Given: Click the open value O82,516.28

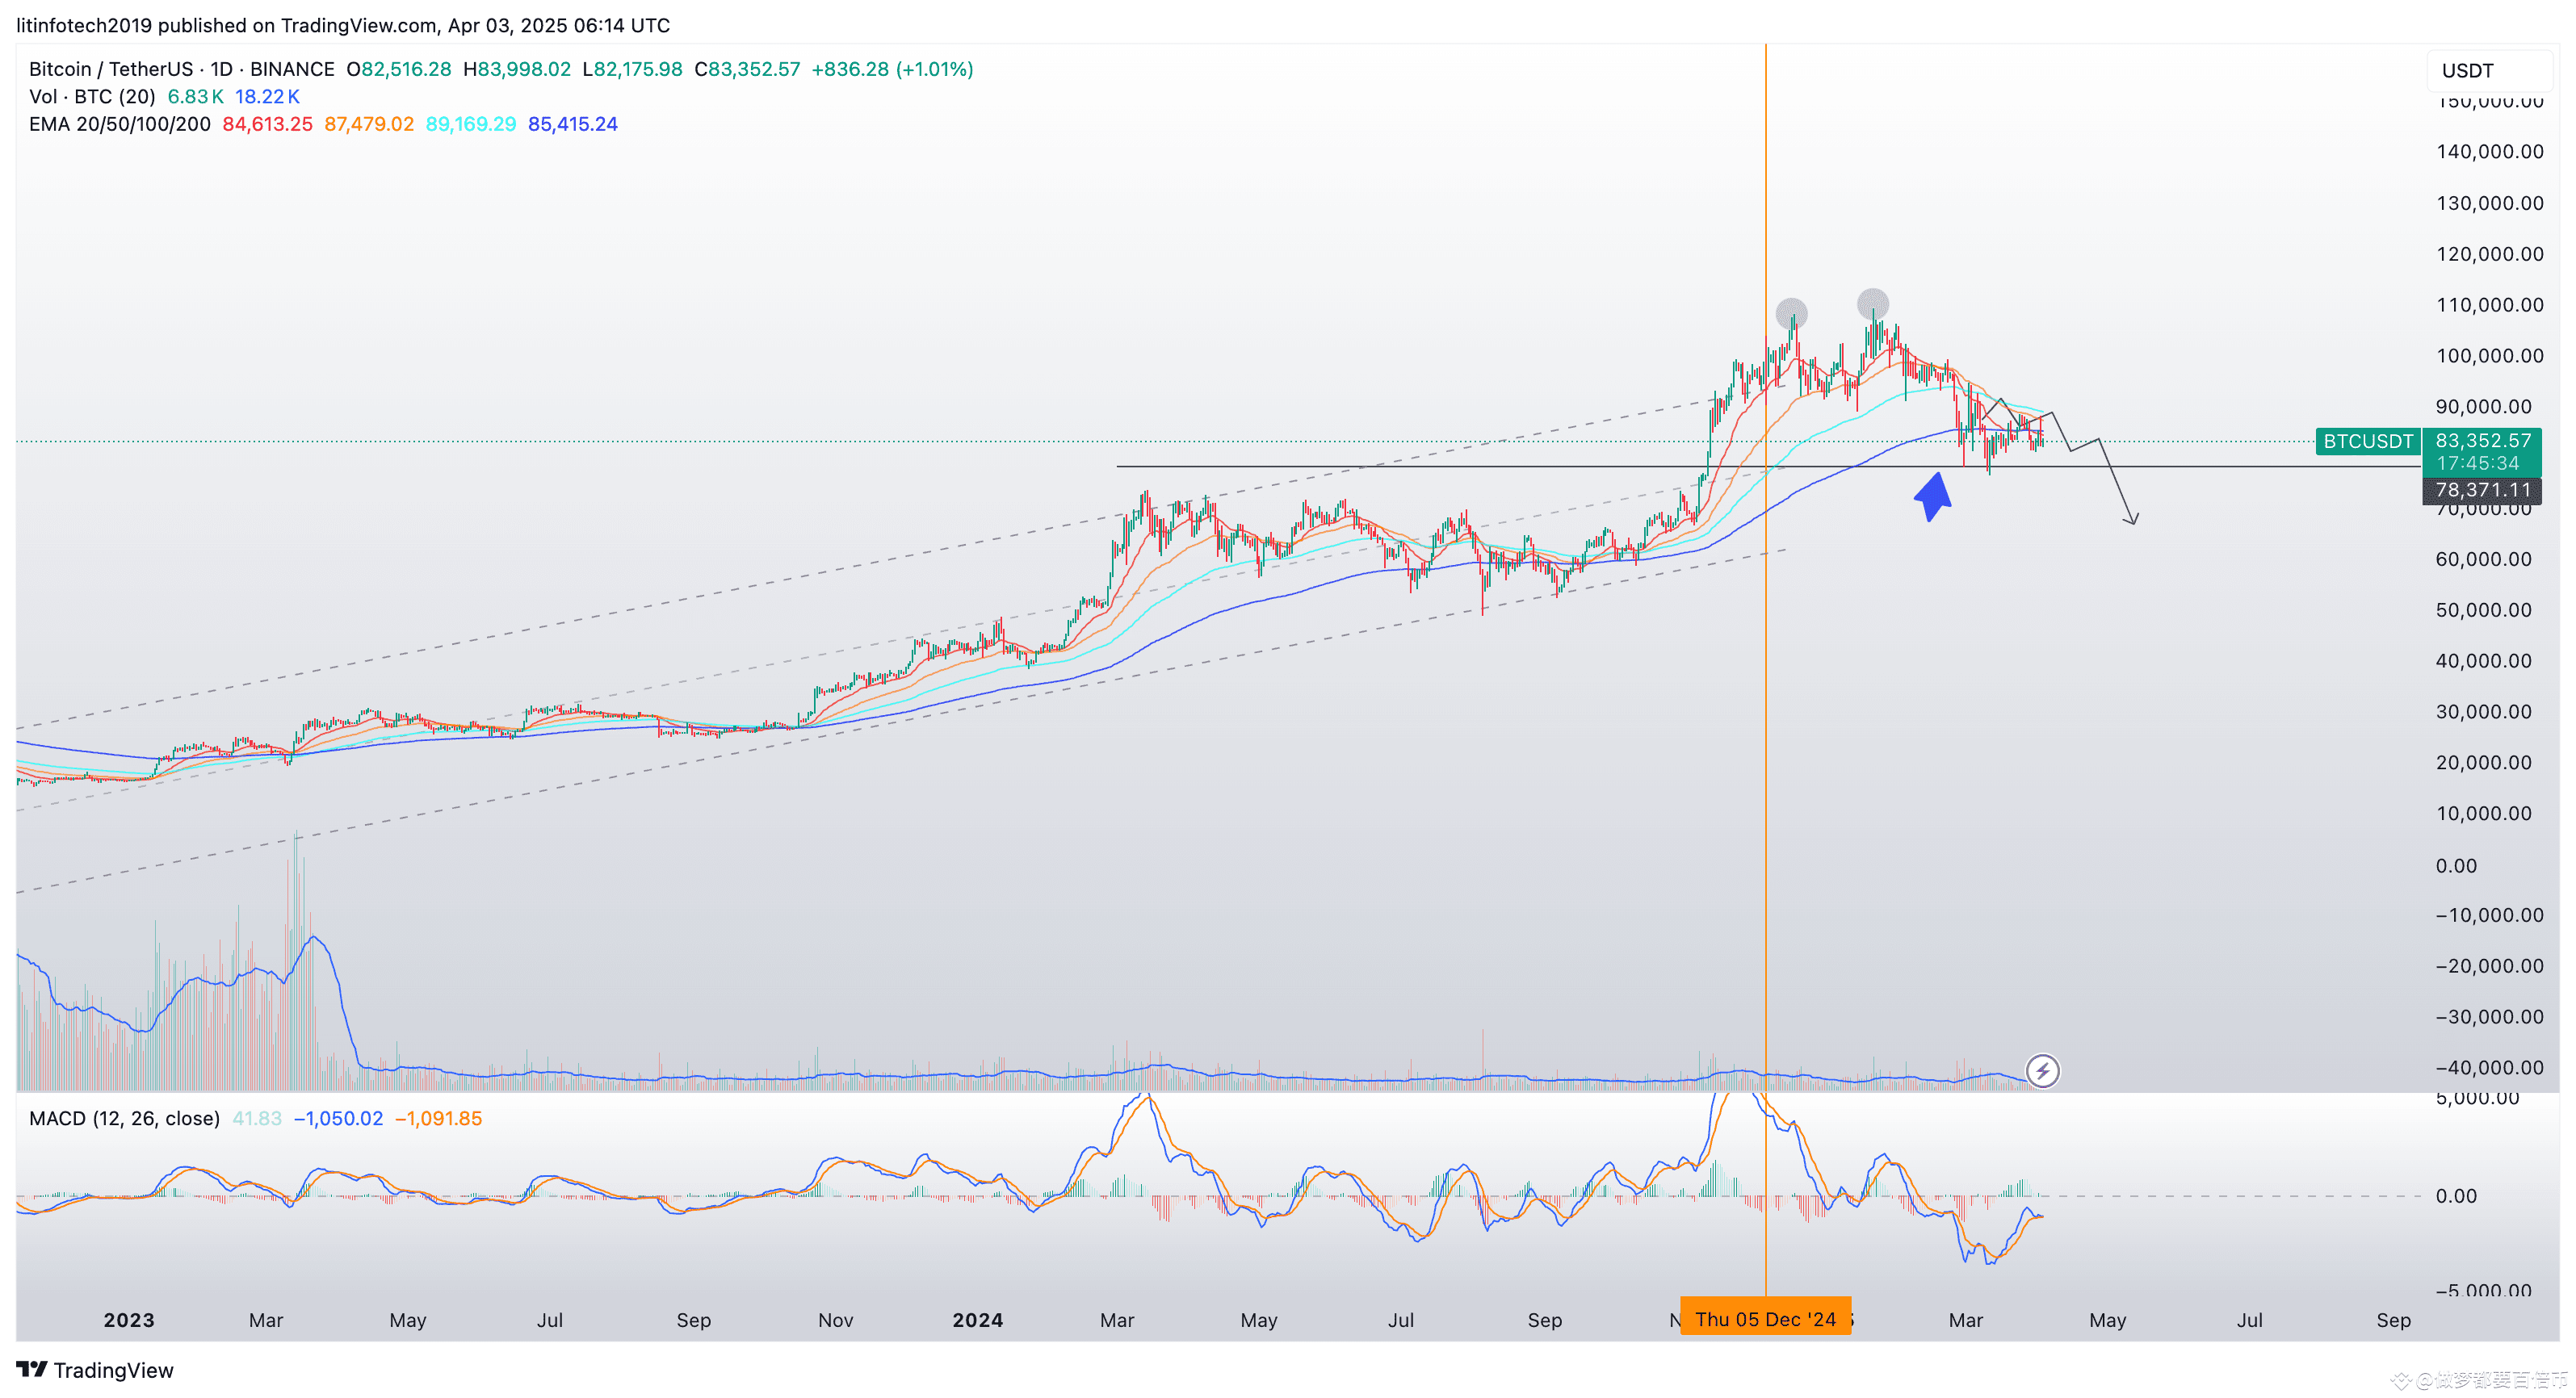Looking at the screenshot, I should (x=399, y=69).
